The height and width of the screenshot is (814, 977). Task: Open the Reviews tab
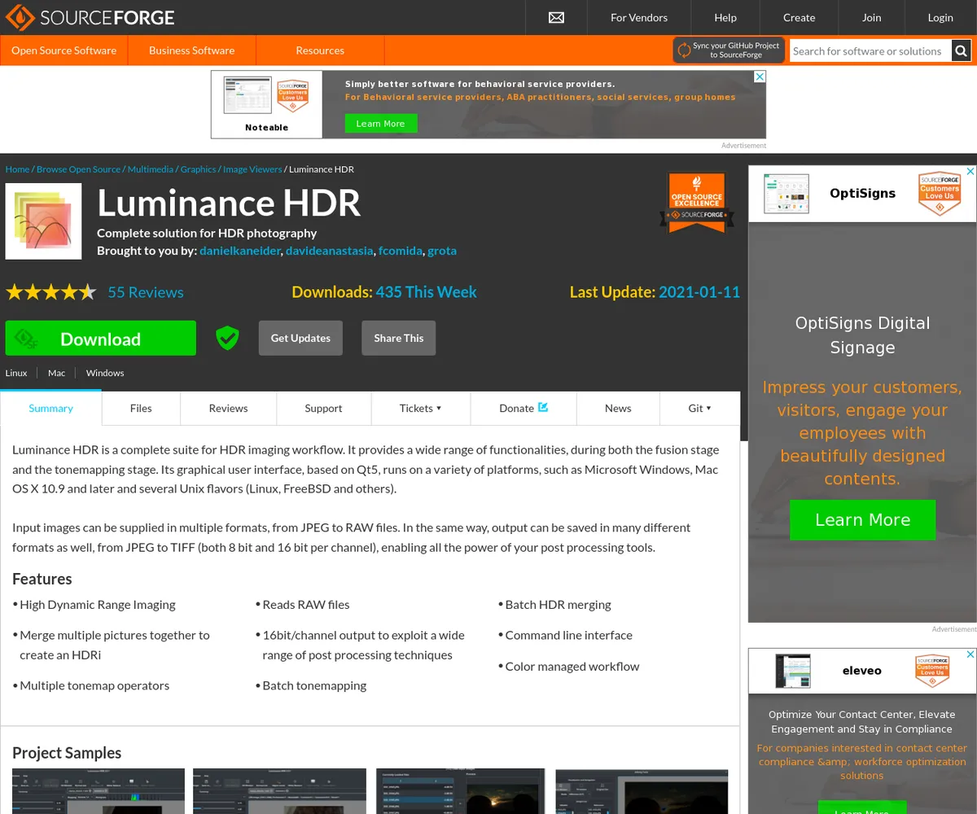(228, 409)
